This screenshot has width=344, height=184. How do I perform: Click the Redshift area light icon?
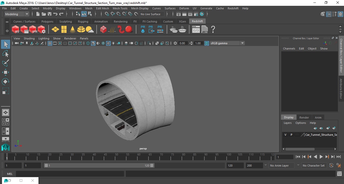point(55,30)
